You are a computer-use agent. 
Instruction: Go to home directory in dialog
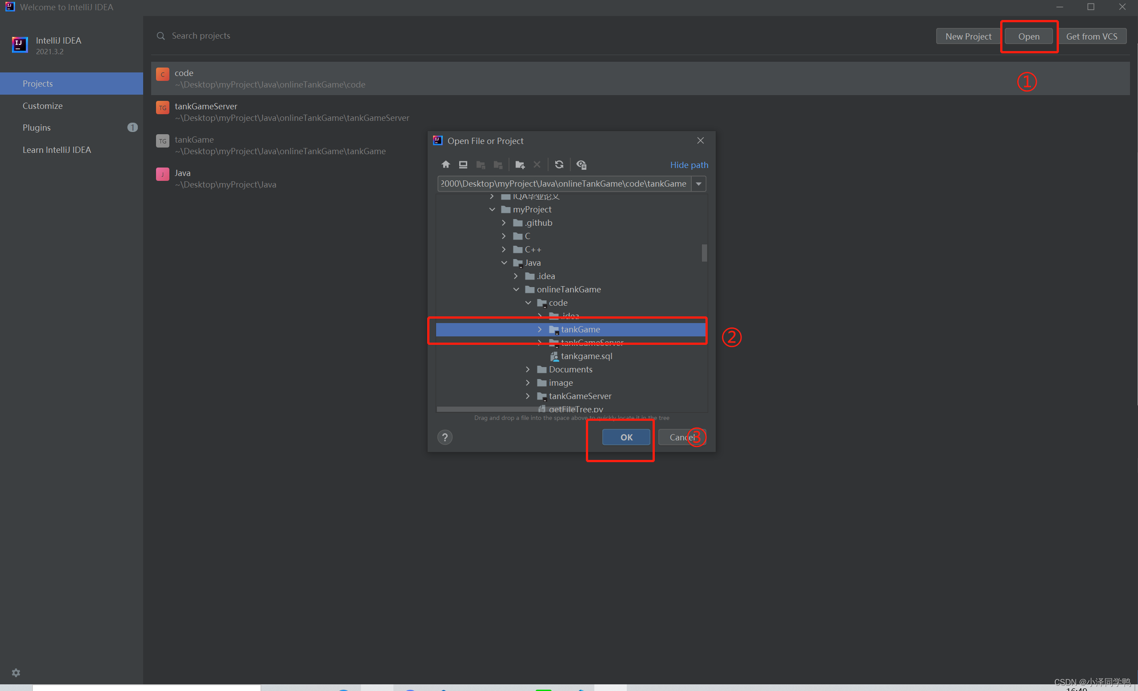445,165
